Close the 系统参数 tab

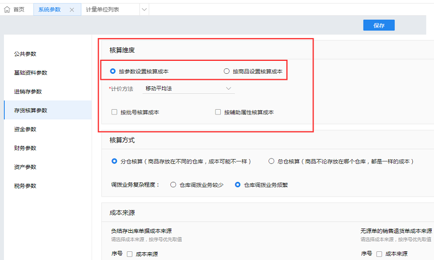pyautogui.click(x=72, y=10)
